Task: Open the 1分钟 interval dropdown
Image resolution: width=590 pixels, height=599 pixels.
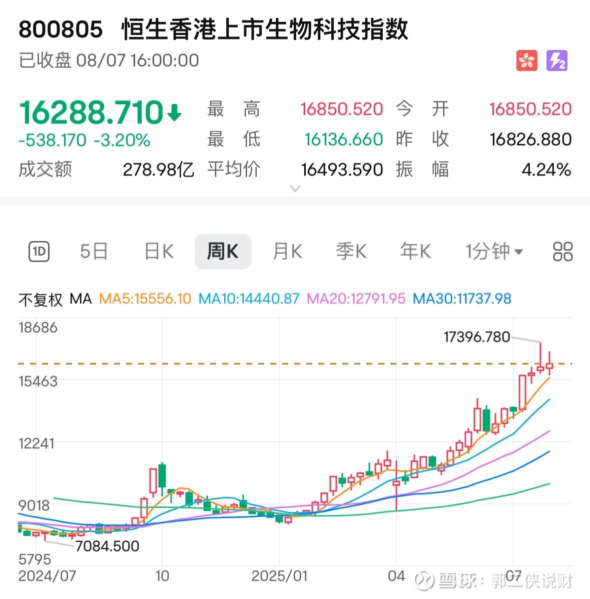Action: pos(494,251)
